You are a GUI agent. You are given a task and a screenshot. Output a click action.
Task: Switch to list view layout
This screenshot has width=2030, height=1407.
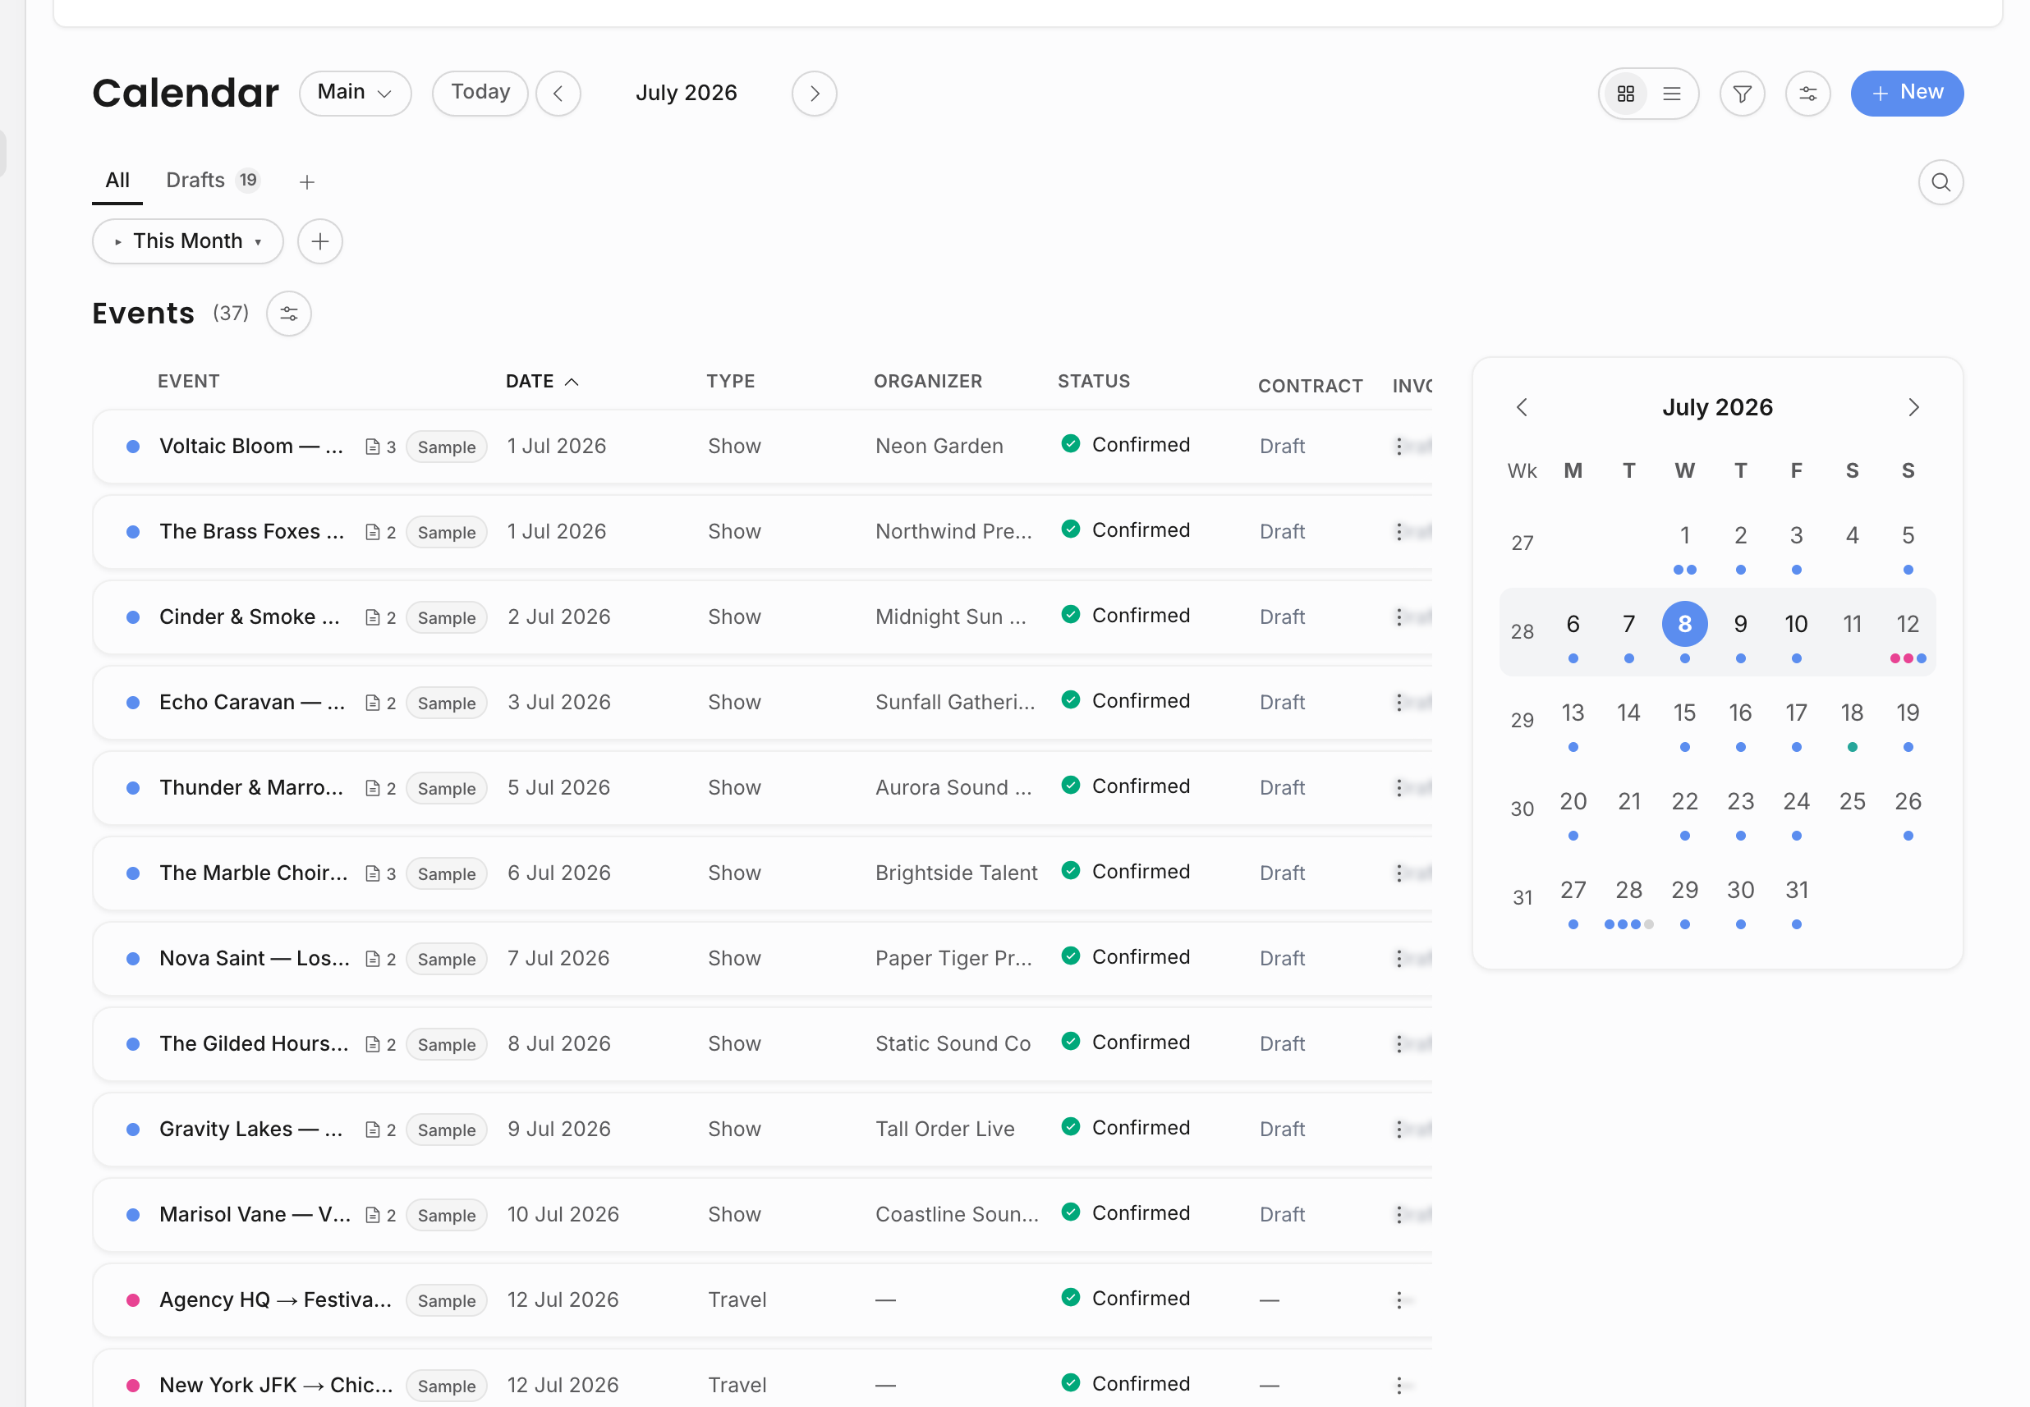pyautogui.click(x=1671, y=94)
